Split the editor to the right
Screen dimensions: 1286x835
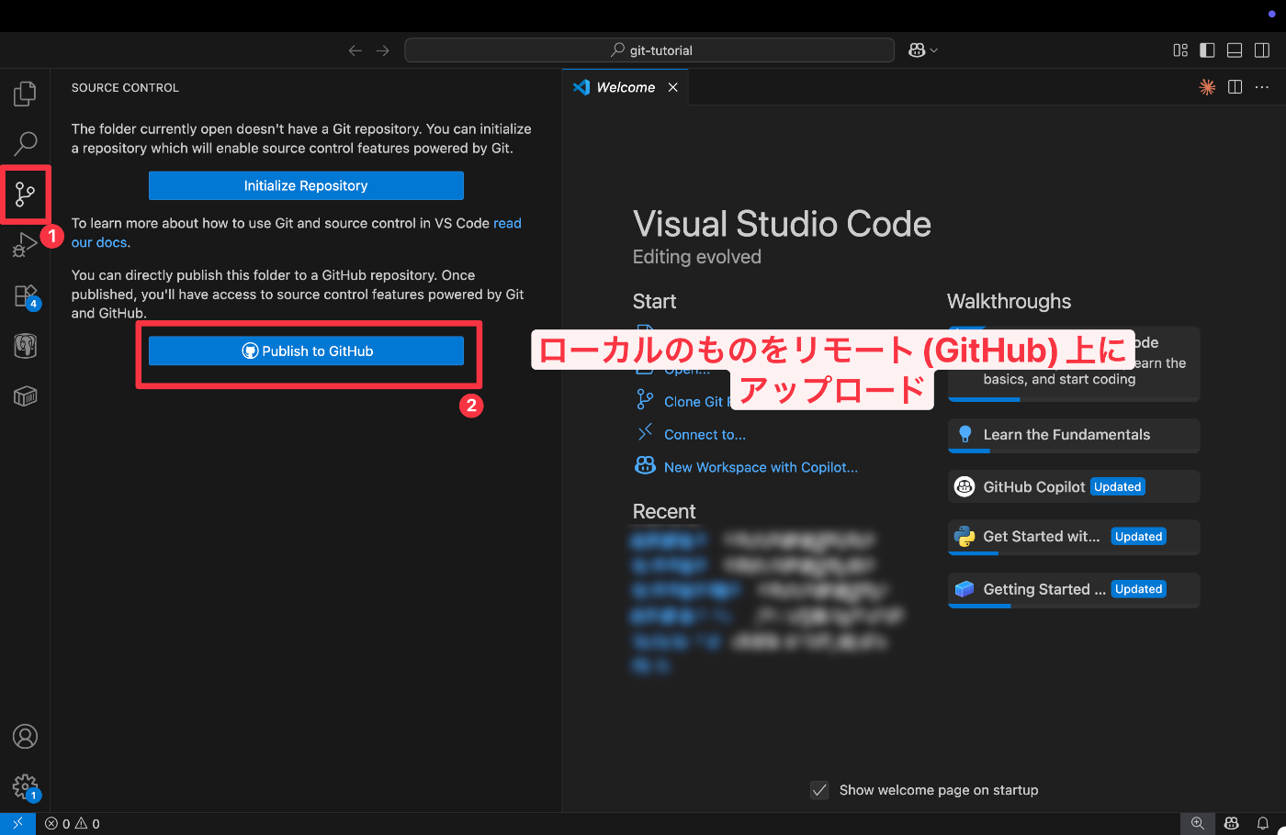click(x=1235, y=87)
